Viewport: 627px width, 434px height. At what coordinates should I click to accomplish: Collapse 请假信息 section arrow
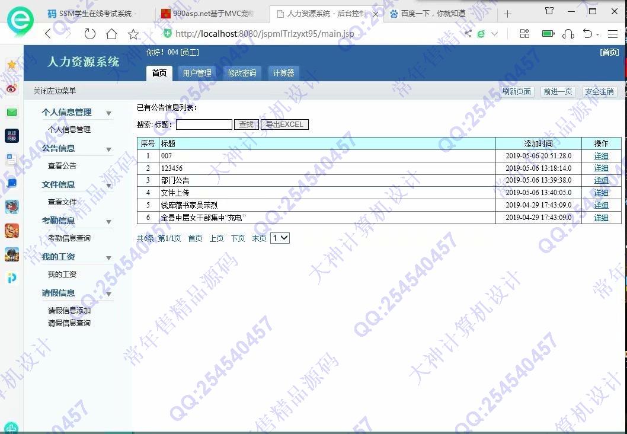click(109, 294)
